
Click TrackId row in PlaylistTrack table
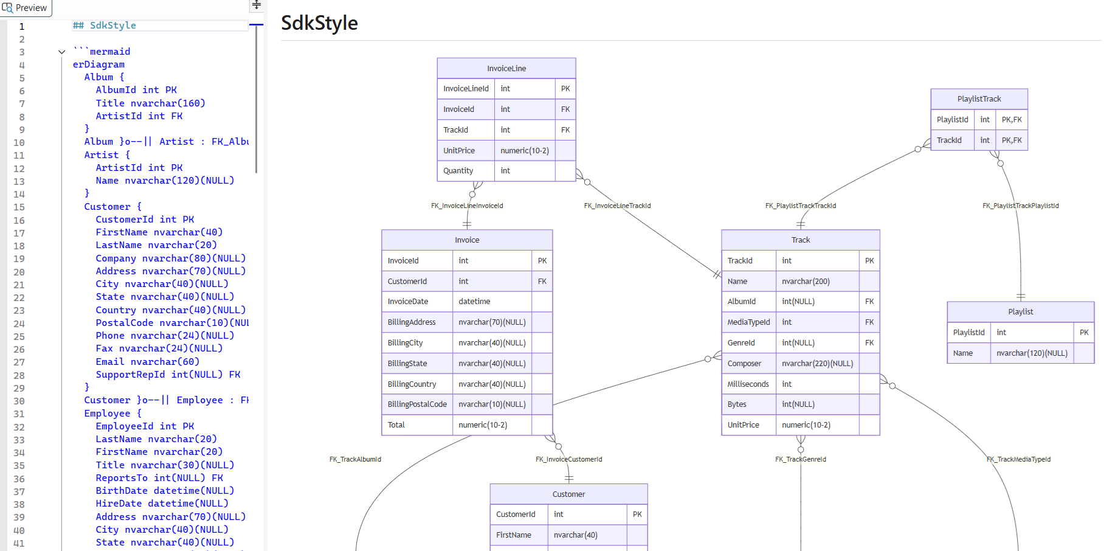pyautogui.click(x=979, y=140)
